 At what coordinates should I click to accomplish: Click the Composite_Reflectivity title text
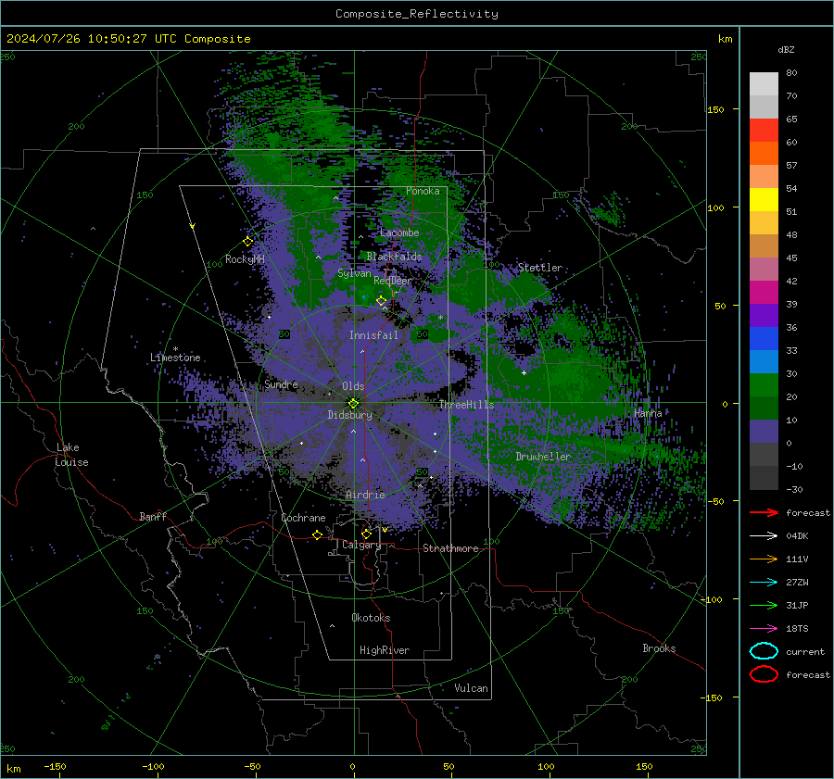coord(416,14)
